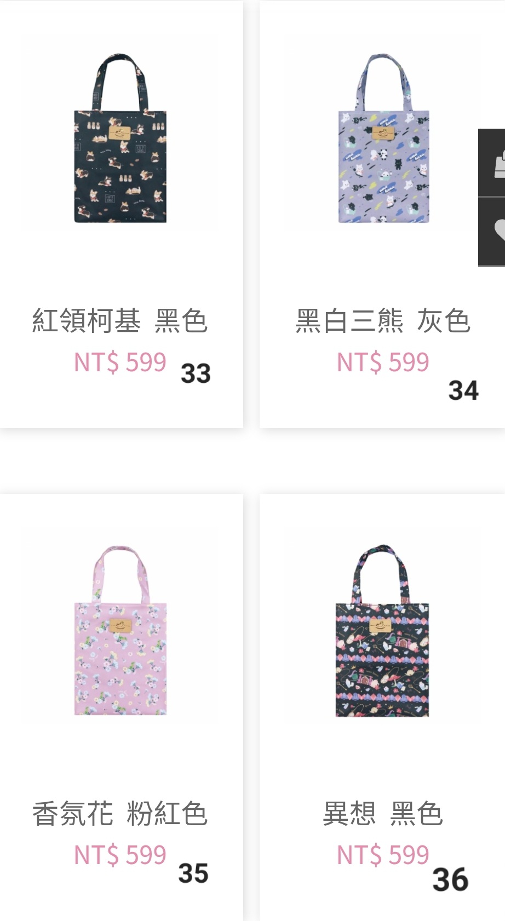The height and width of the screenshot is (921, 505).
Task: Click the number 35 label
Action: [193, 873]
